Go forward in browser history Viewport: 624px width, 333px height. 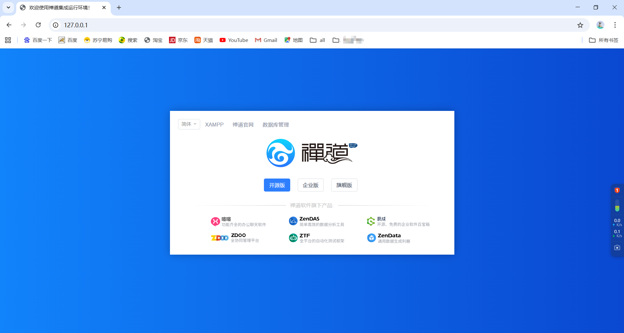(x=23, y=25)
